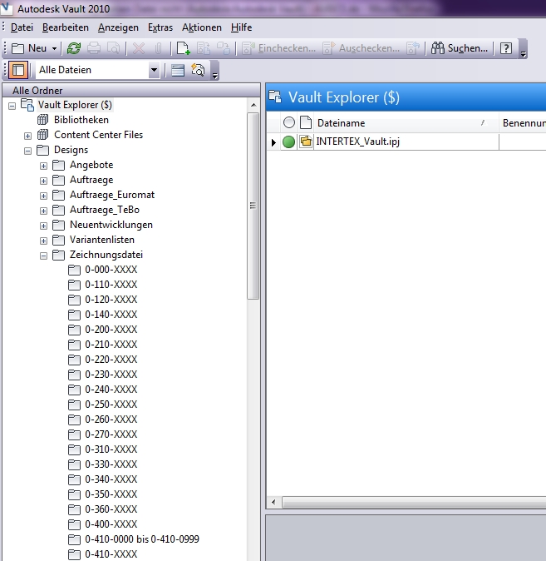Screen dimensions: 546x561
Task: Click the find-with-lightning quick search icon
Action: (x=198, y=70)
